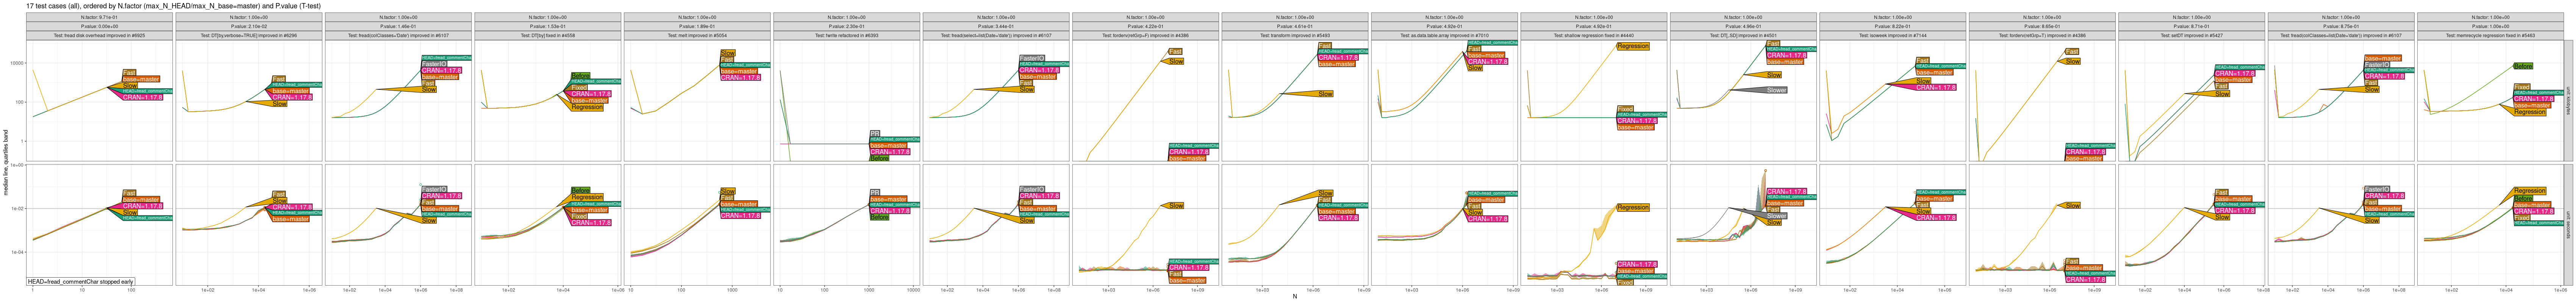Click the plot title '17 test cases (all)'

(x=160, y=6)
